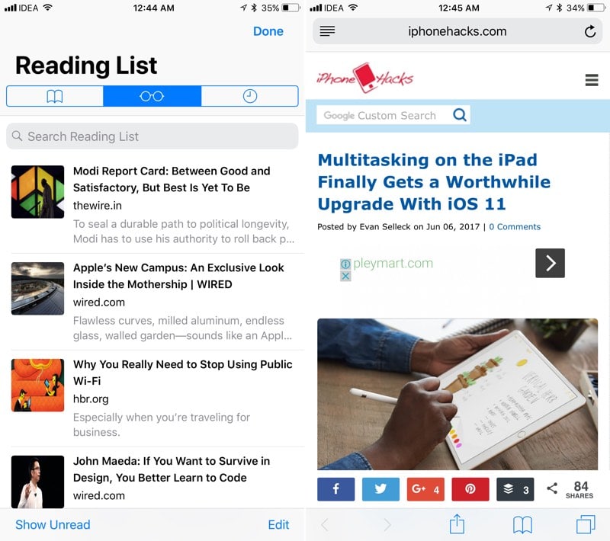The height and width of the screenshot is (541, 610).
Task: Toggle Show Unread filter
Action: (53, 524)
